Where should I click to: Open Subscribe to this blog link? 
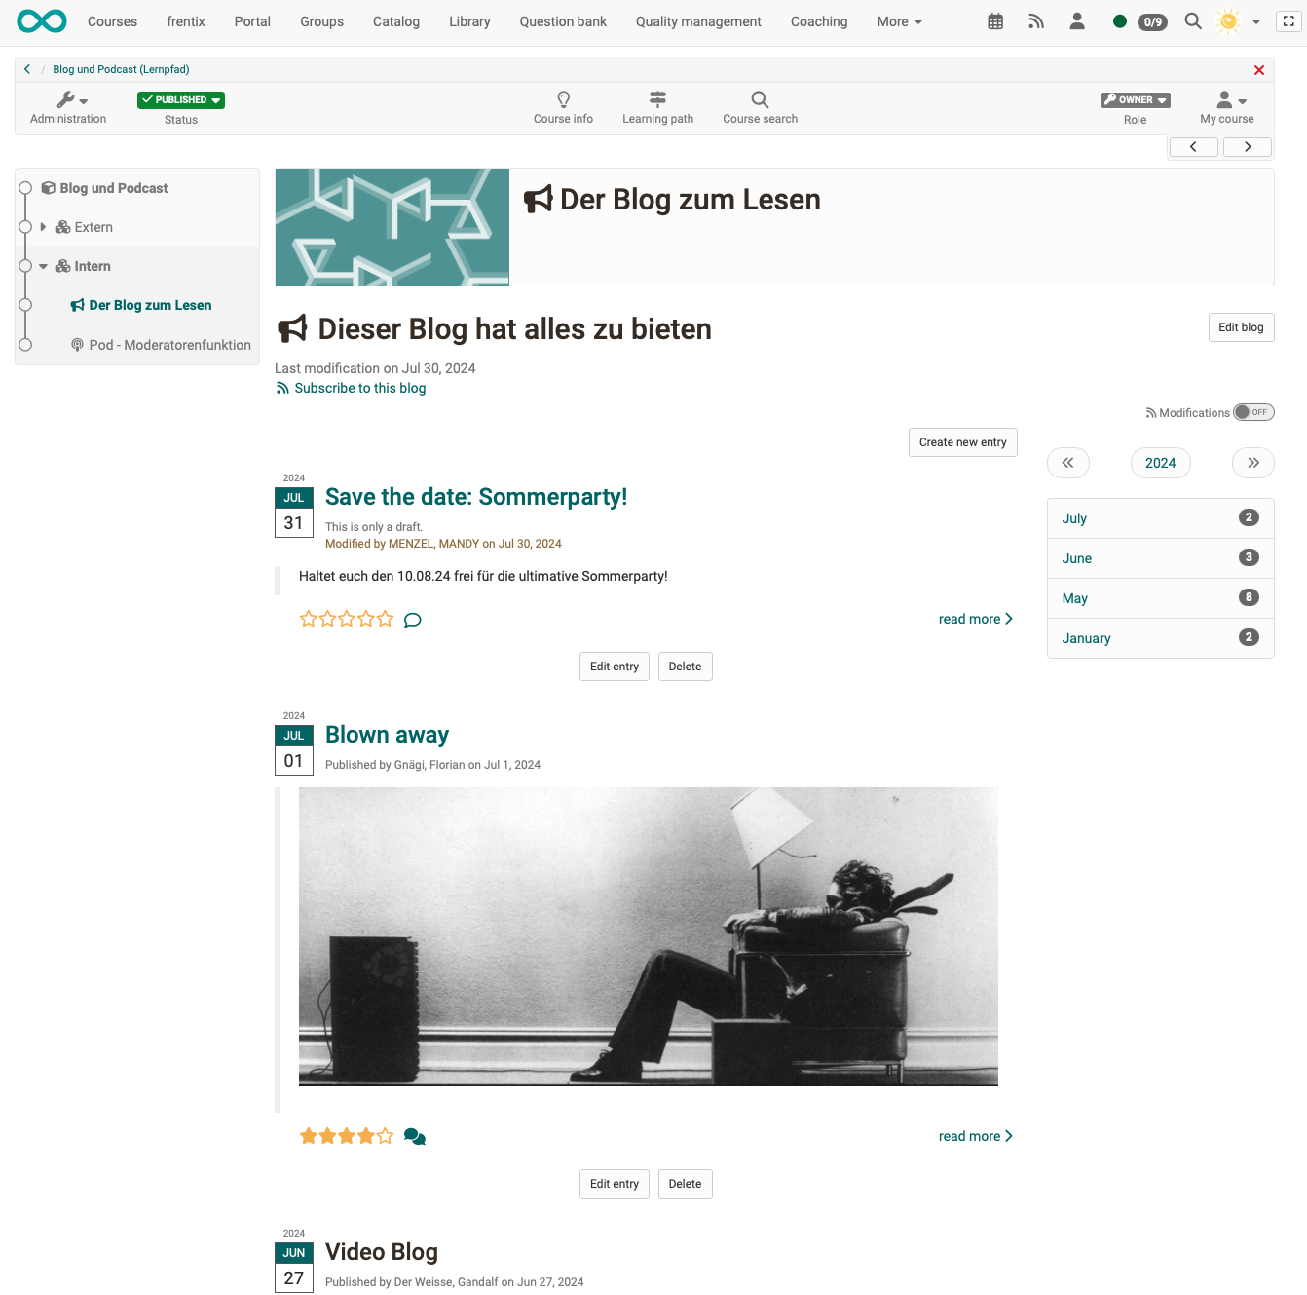[359, 388]
